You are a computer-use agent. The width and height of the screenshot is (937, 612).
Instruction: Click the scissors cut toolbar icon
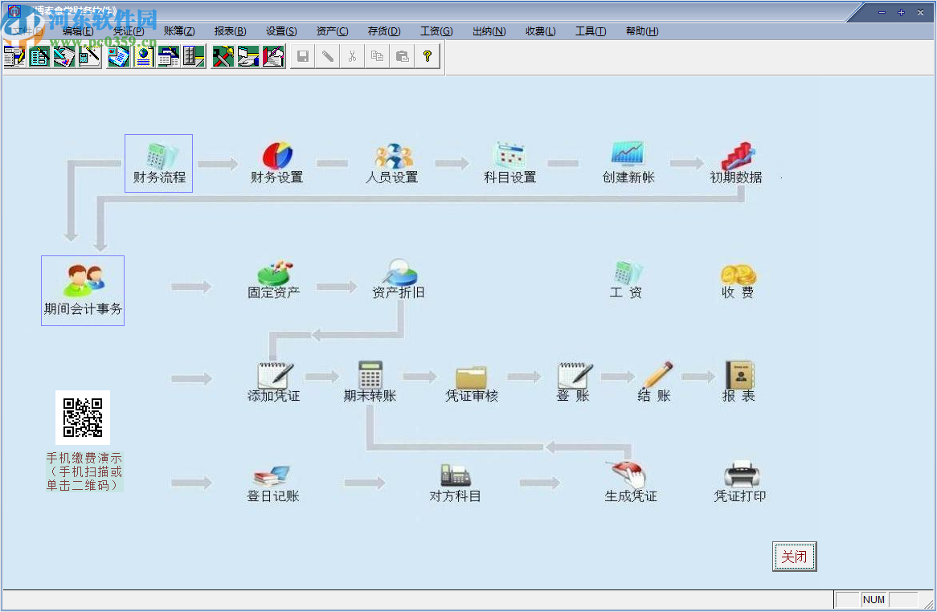(353, 56)
